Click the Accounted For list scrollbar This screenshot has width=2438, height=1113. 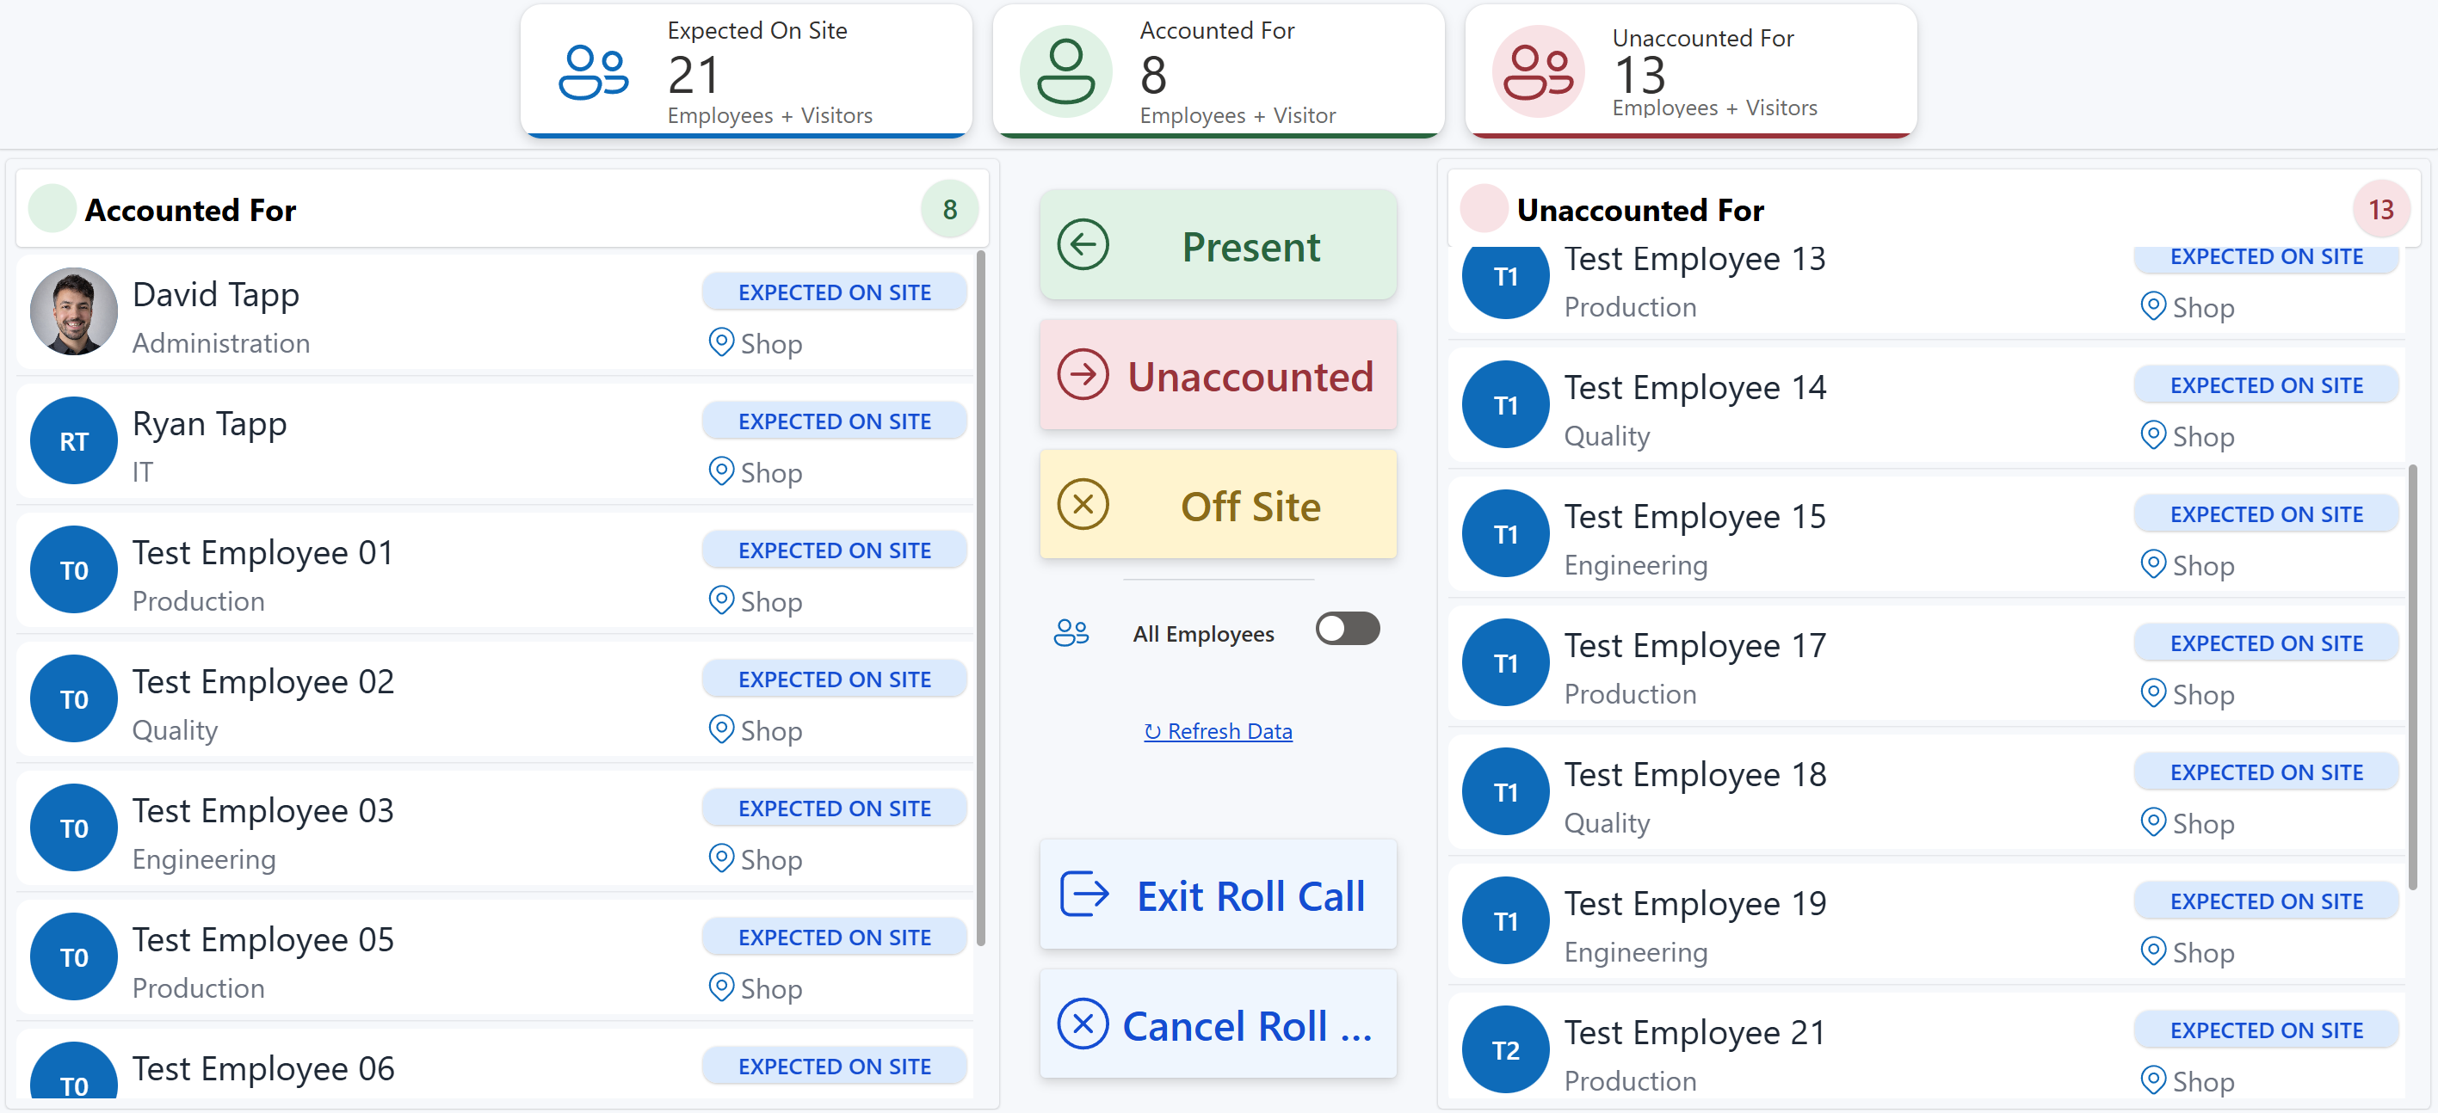[980, 598]
